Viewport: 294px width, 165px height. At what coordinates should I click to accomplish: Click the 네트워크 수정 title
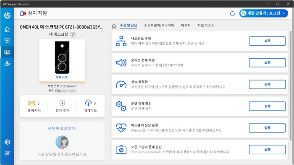coord(141,38)
